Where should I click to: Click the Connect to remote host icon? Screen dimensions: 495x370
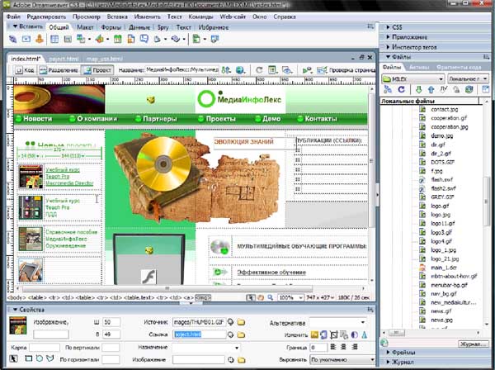(389, 89)
